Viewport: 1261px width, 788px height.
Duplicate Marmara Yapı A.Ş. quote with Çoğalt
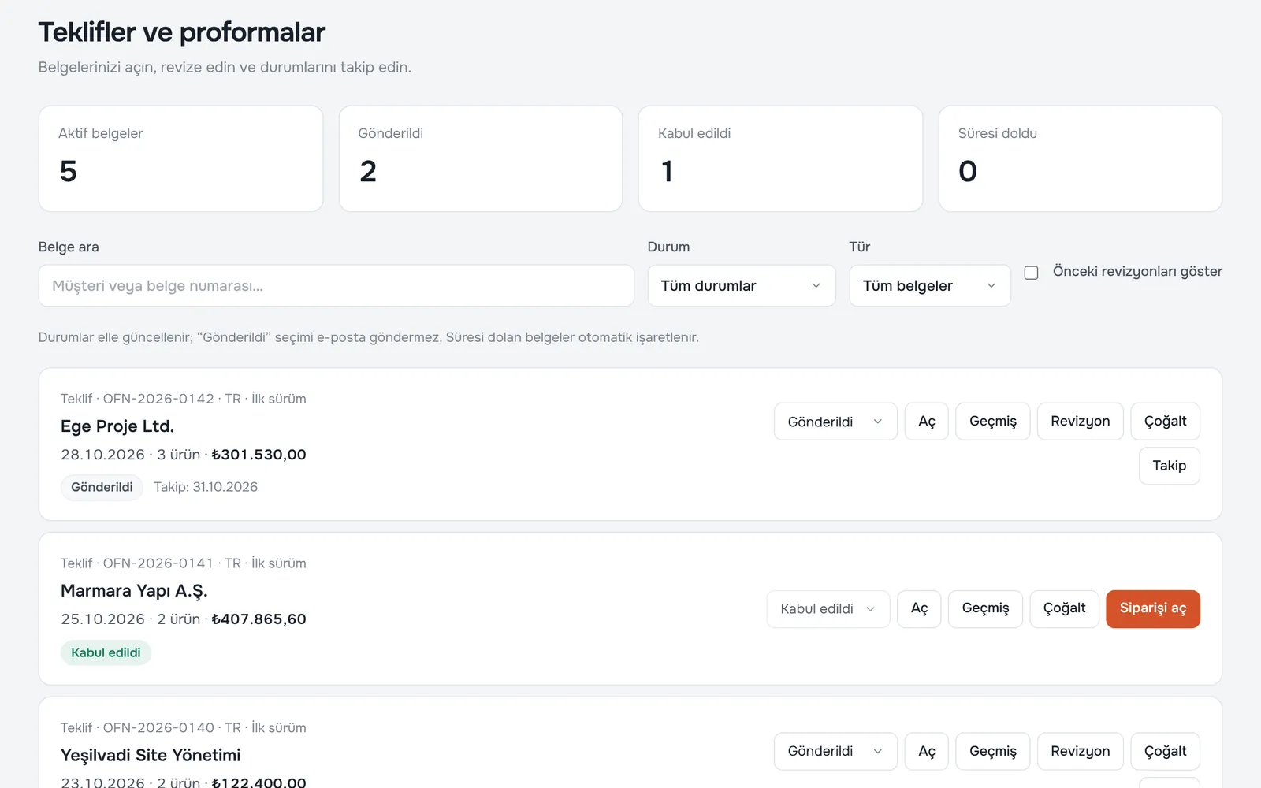click(1065, 609)
